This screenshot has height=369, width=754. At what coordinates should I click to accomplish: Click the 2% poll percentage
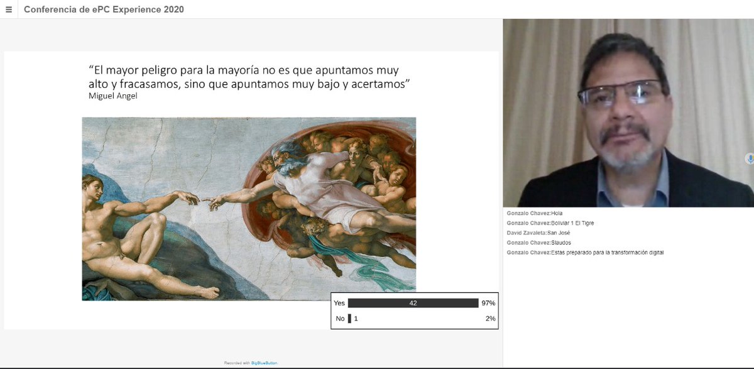tap(490, 319)
